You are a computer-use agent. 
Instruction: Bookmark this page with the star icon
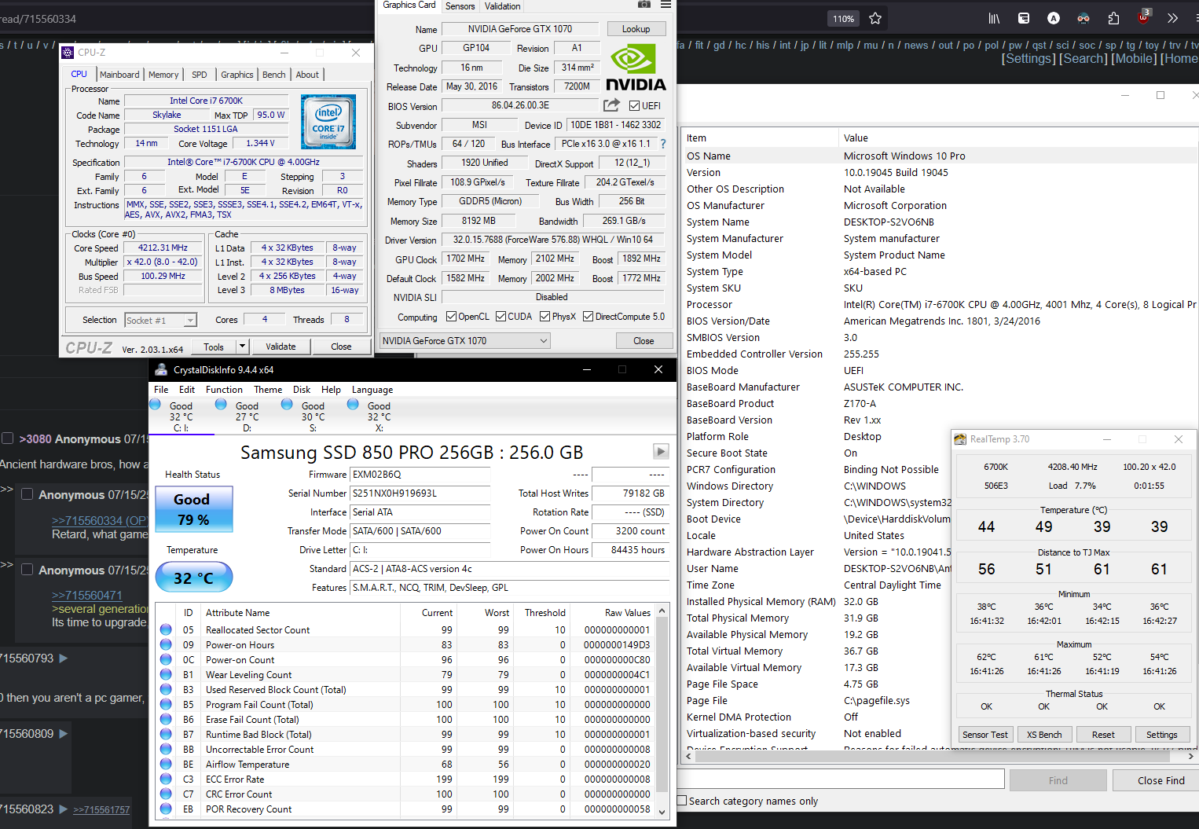(x=875, y=18)
